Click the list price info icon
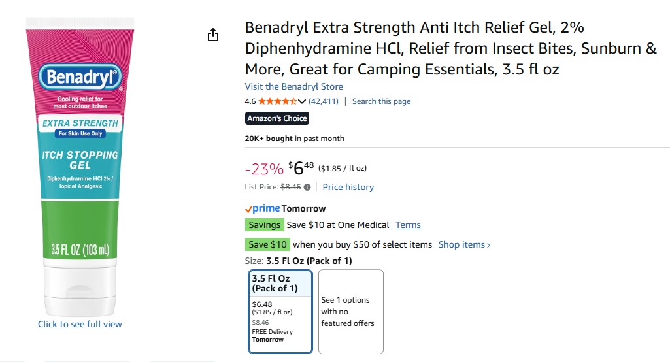Viewport: 670px width, 362px height. tap(307, 188)
